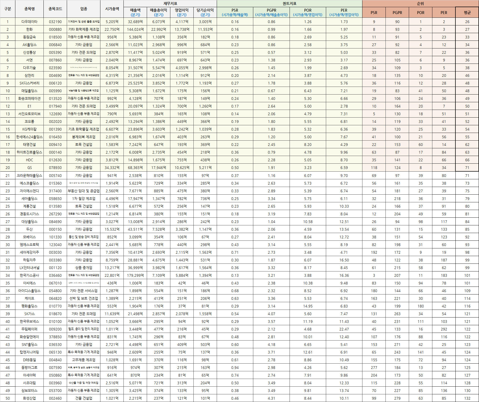Select the 종목명 column header

click(x=29, y=9)
